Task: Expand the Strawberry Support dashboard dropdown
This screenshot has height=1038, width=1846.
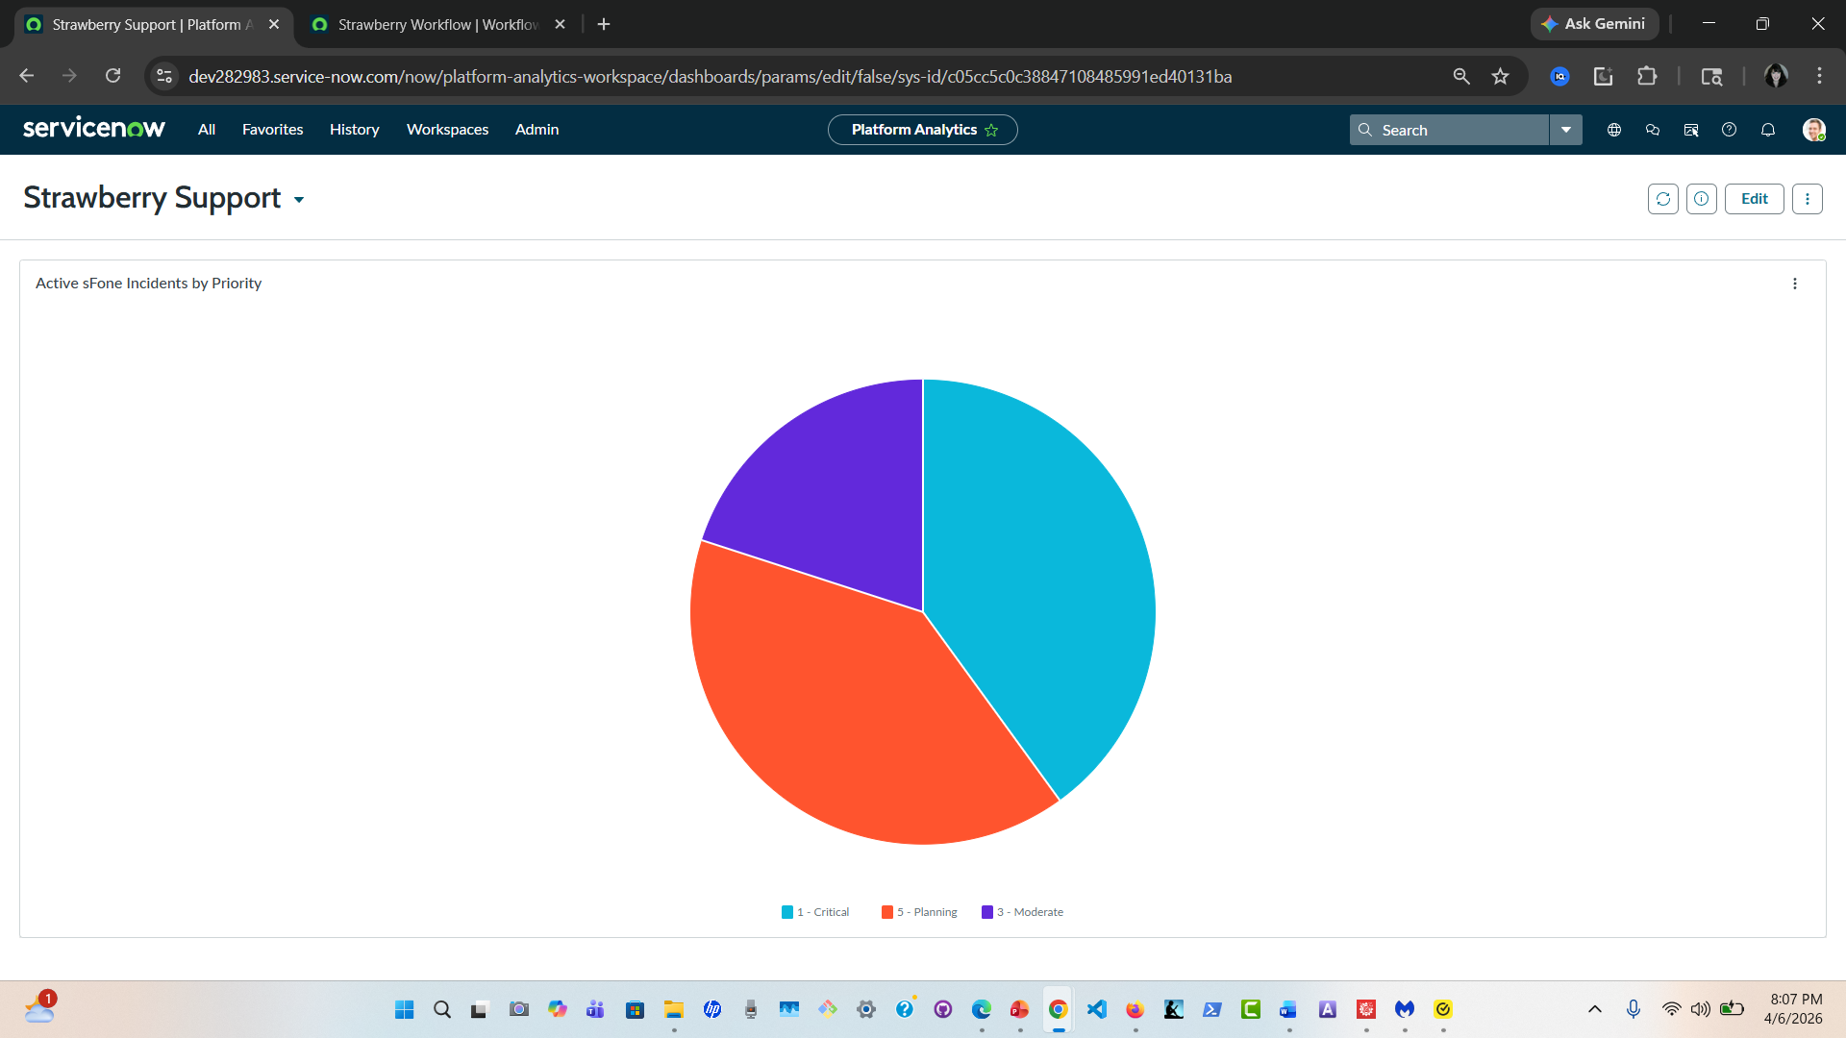Action: (x=299, y=200)
